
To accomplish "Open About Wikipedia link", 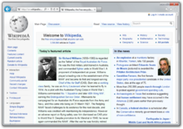I will (17, 77).
